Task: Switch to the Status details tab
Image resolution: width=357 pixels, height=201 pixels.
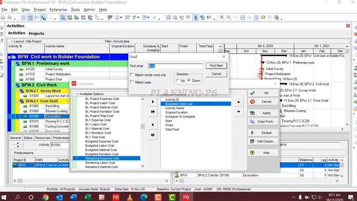Action: (x=28, y=138)
